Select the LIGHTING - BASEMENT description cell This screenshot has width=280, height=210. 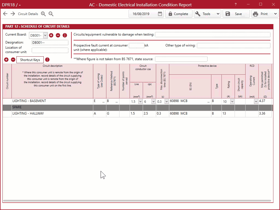(52, 101)
